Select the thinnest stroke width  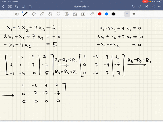pyautogui.click(x=120, y=14)
